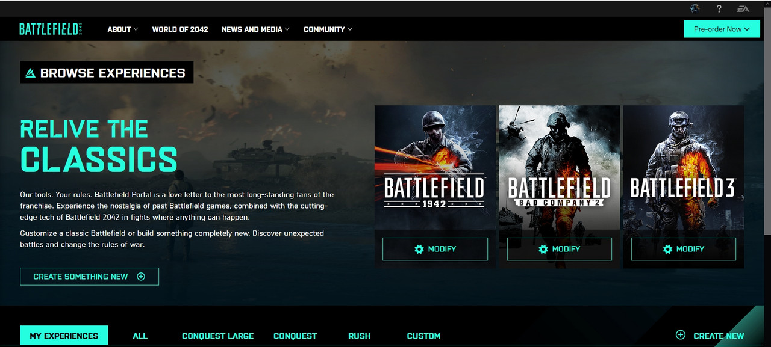Switch to the Rush tab
Screen dimensions: 771x347
click(x=359, y=336)
